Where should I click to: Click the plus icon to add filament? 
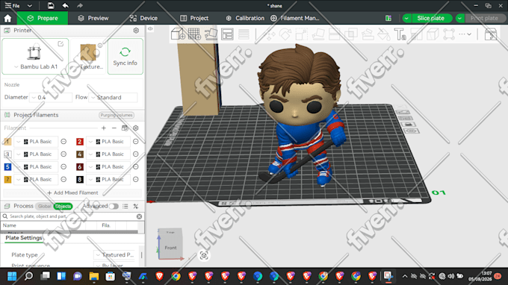click(x=104, y=128)
